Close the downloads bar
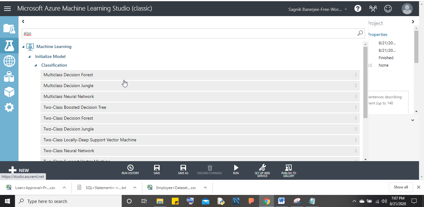This screenshot has width=424, height=207. pos(418,187)
